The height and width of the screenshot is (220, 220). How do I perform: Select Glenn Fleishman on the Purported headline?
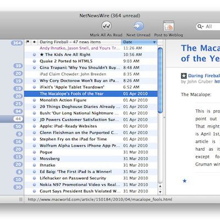[79, 133]
